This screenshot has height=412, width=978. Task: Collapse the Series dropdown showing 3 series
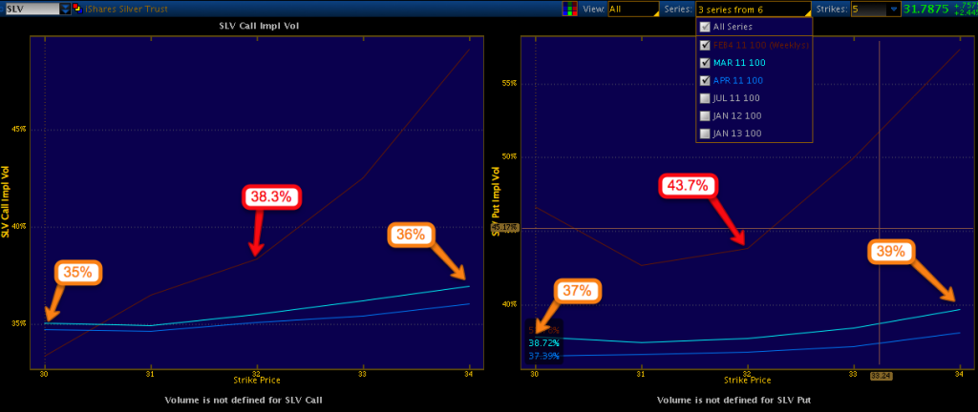pyautogui.click(x=753, y=9)
